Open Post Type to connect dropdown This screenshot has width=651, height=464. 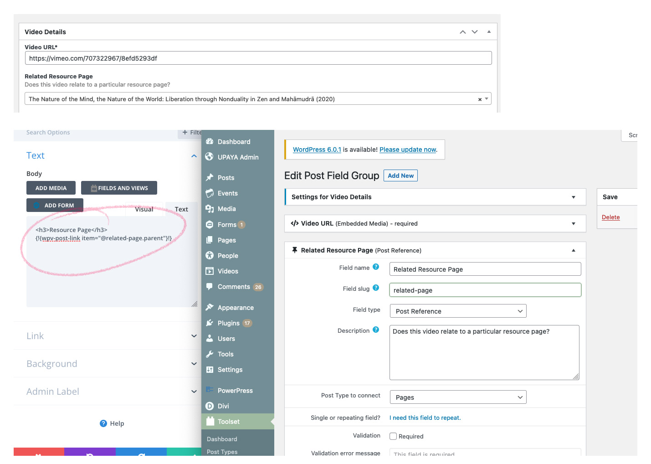click(x=458, y=397)
